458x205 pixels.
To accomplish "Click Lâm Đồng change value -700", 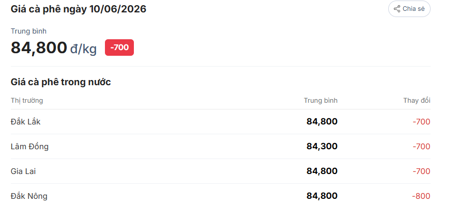I will point(421,147).
